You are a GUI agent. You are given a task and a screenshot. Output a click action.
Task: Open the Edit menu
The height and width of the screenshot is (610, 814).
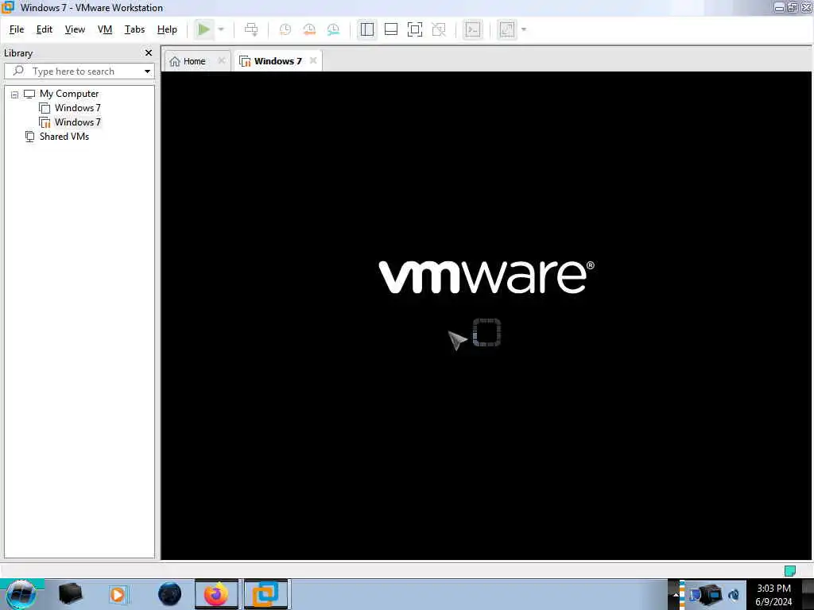45,29
